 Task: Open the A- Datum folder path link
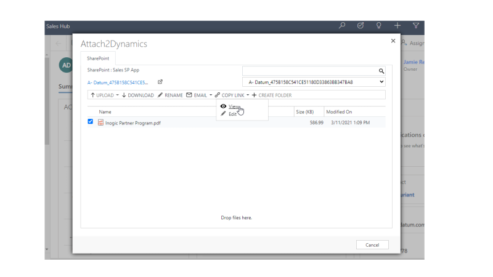pos(118,82)
